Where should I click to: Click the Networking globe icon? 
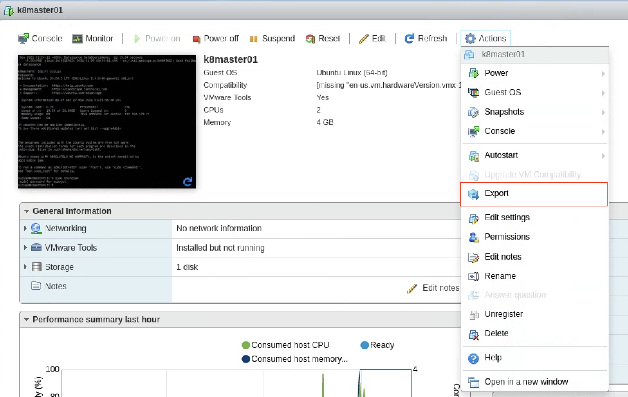click(x=36, y=229)
